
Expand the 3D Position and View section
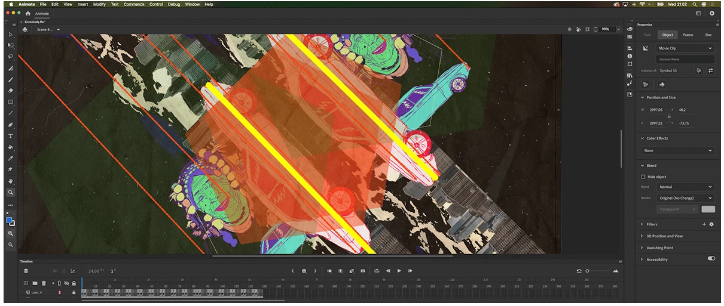pos(643,236)
